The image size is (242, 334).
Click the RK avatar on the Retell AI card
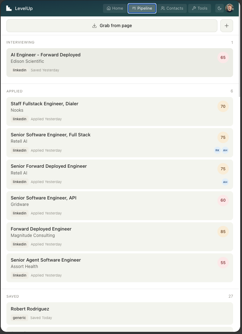217,150
